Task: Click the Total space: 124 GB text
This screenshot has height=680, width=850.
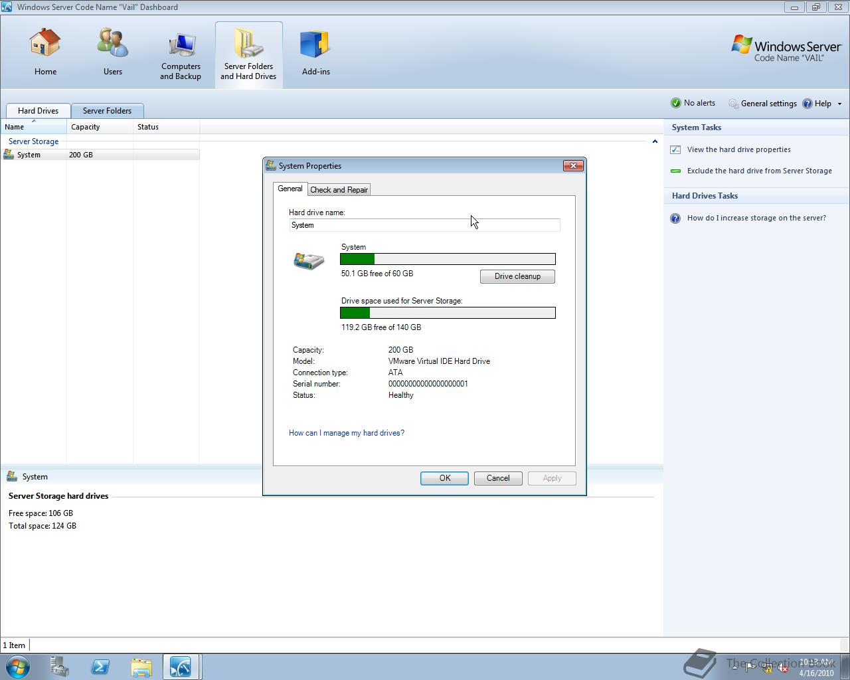Action: tap(42, 526)
